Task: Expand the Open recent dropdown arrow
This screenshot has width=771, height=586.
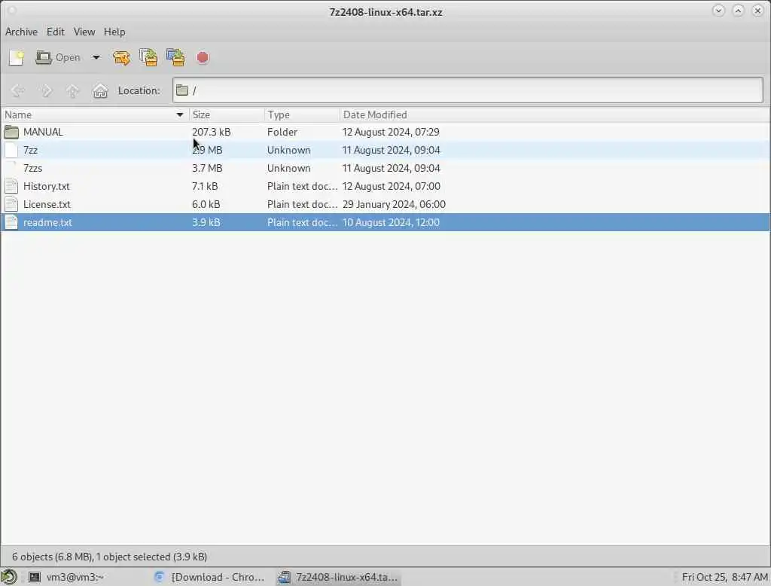Action: 96,57
